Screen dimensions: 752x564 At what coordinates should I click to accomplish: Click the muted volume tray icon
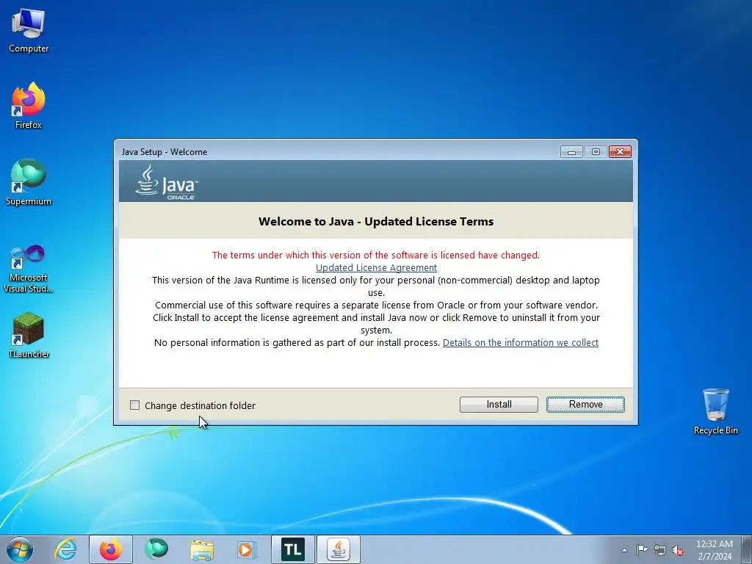(x=678, y=550)
